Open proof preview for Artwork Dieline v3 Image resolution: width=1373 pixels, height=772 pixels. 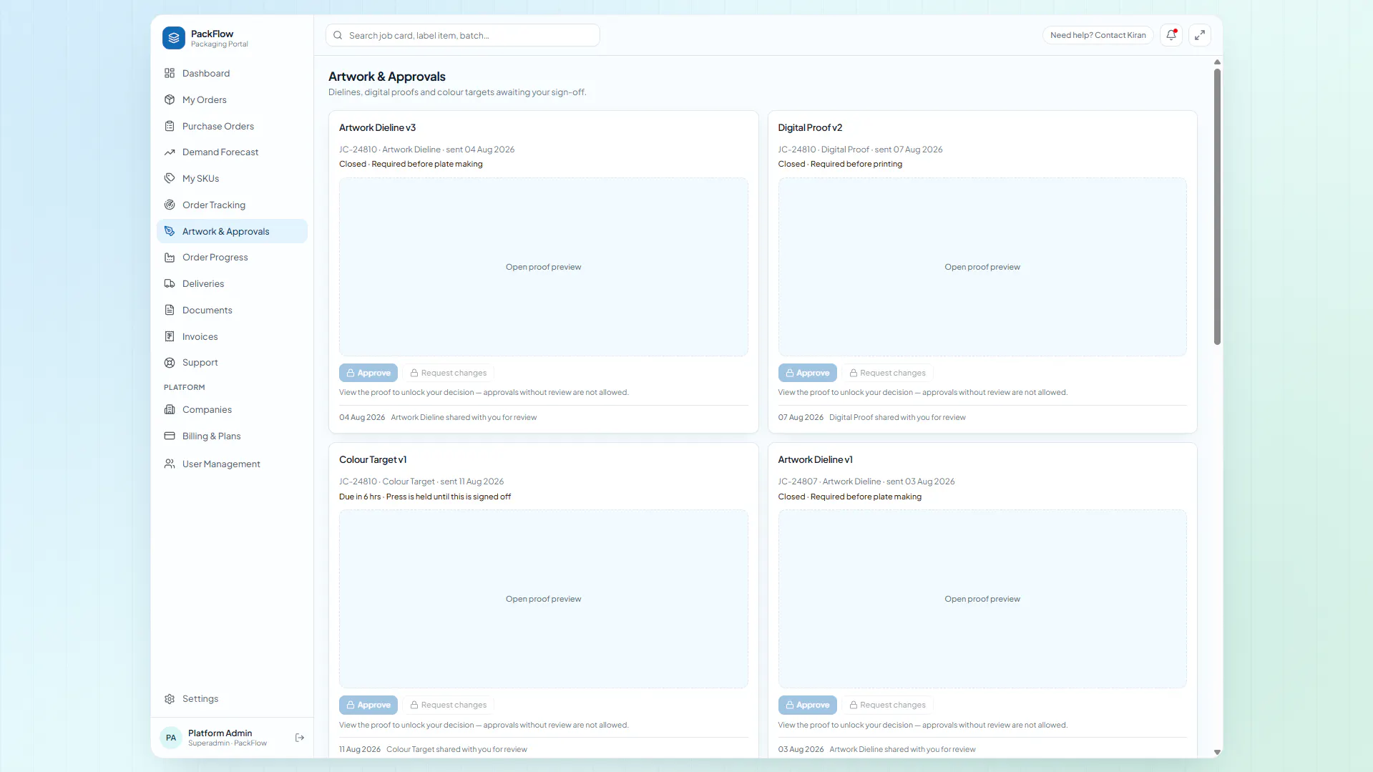544,267
